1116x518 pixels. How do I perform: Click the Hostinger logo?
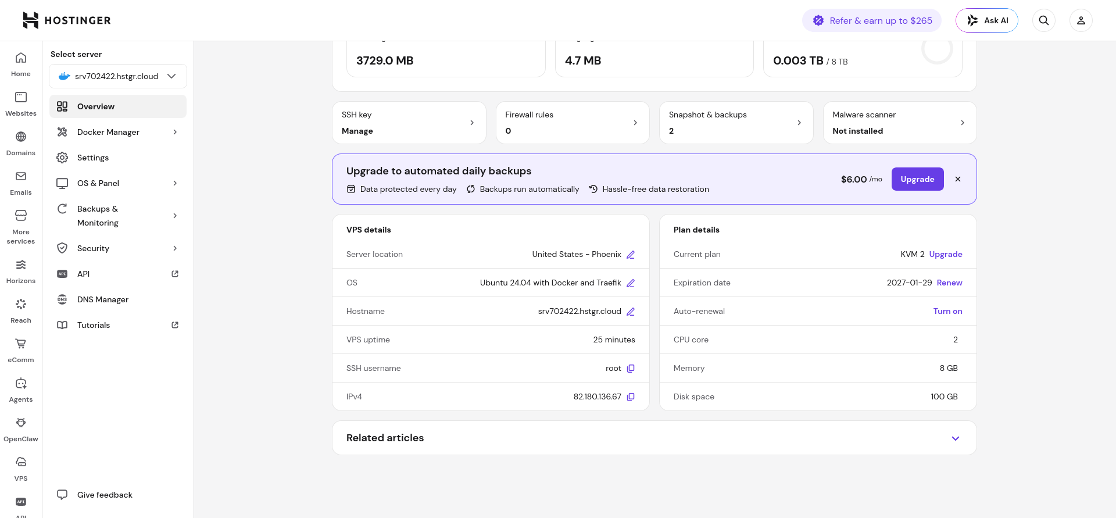(x=67, y=20)
